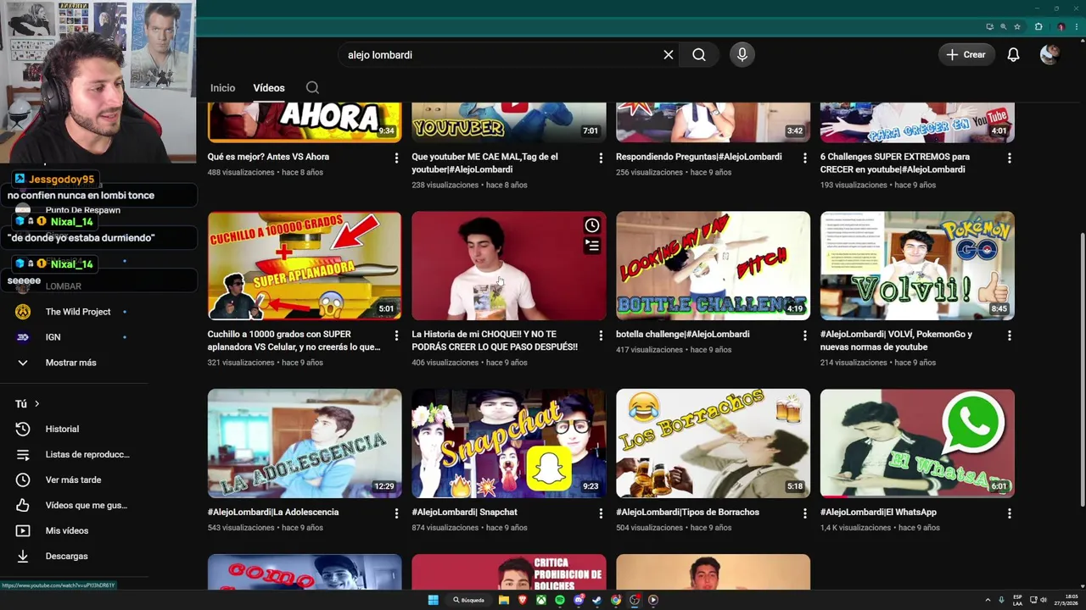Open title link #AlejoLombardi|La Adolescencia
1086x610 pixels.
(273, 512)
